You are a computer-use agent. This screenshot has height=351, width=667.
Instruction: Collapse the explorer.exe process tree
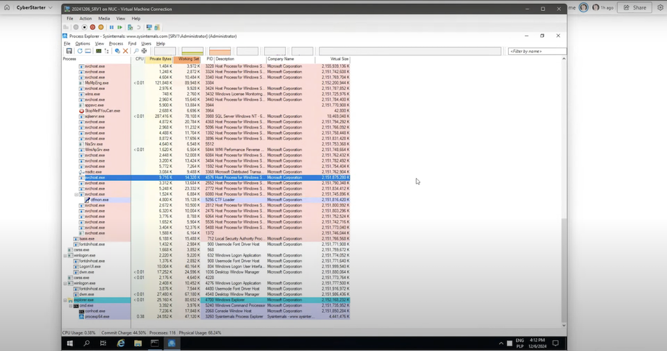[65, 300]
